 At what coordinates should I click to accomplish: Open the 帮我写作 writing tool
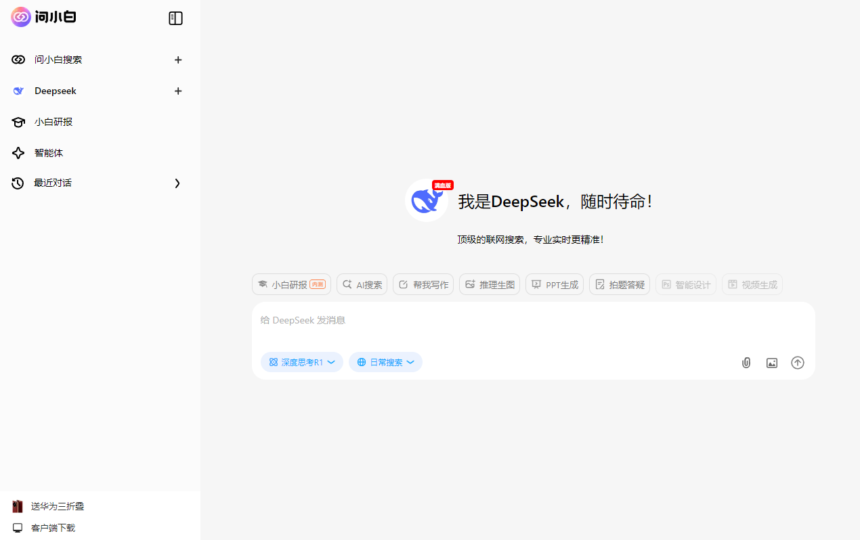coord(423,284)
